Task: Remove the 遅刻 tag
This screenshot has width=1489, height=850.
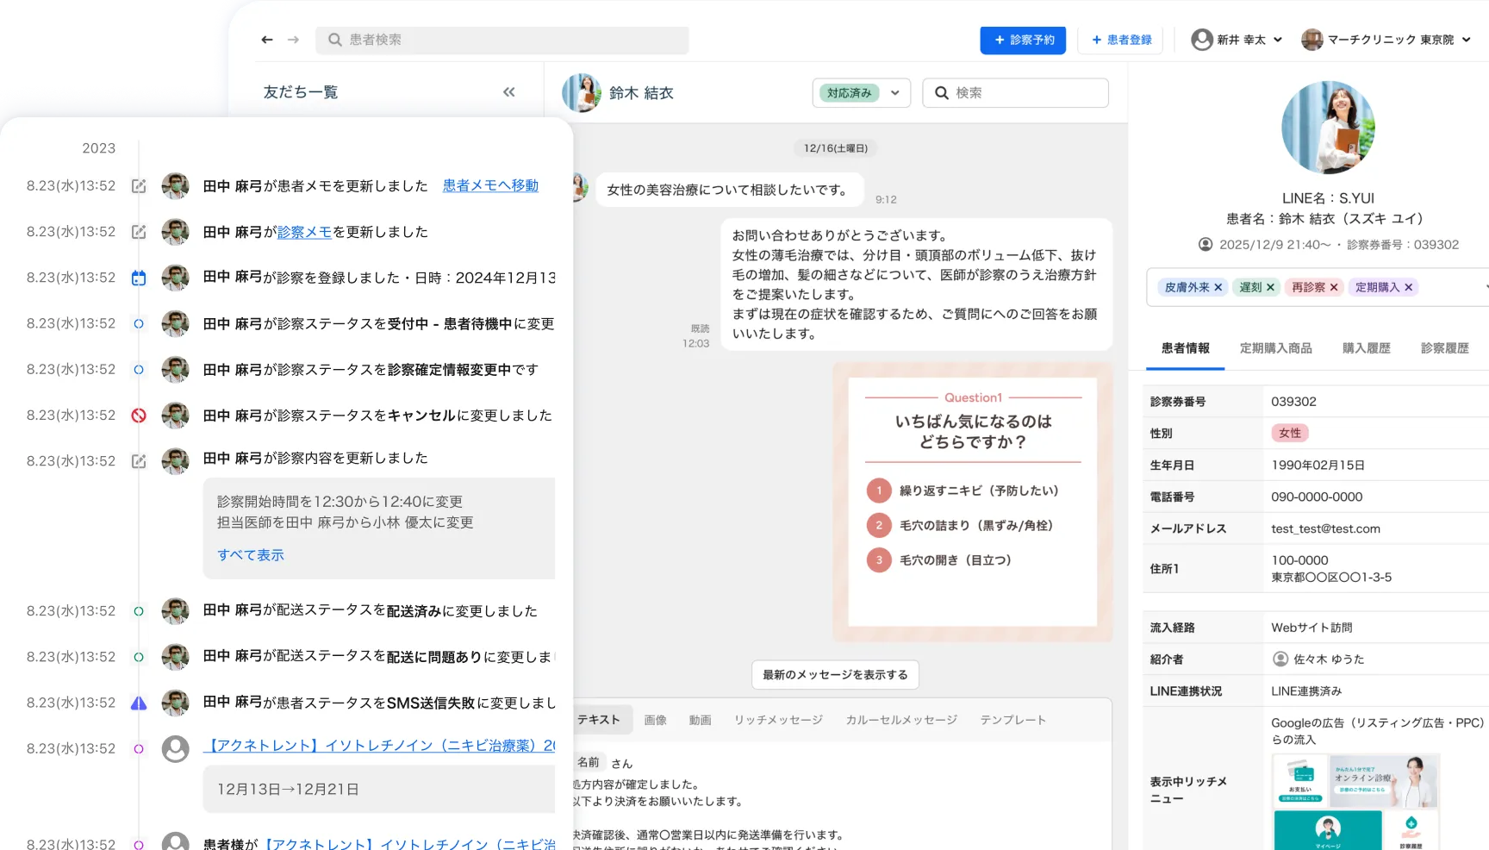Action: pyautogui.click(x=1270, y=288)
